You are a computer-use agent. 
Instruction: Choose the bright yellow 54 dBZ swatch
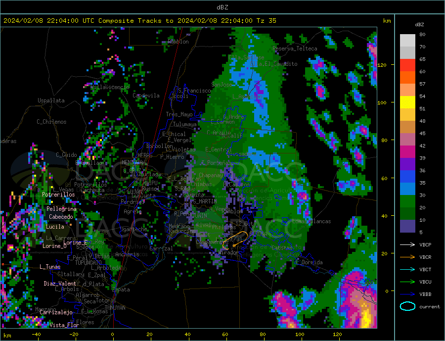click(407, 102)
